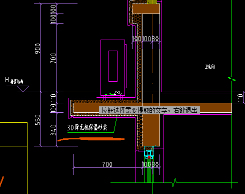
Task: Click the 拉框选择需要提取的文字 prompt tooltip
Action: click(x=149, y=110)
